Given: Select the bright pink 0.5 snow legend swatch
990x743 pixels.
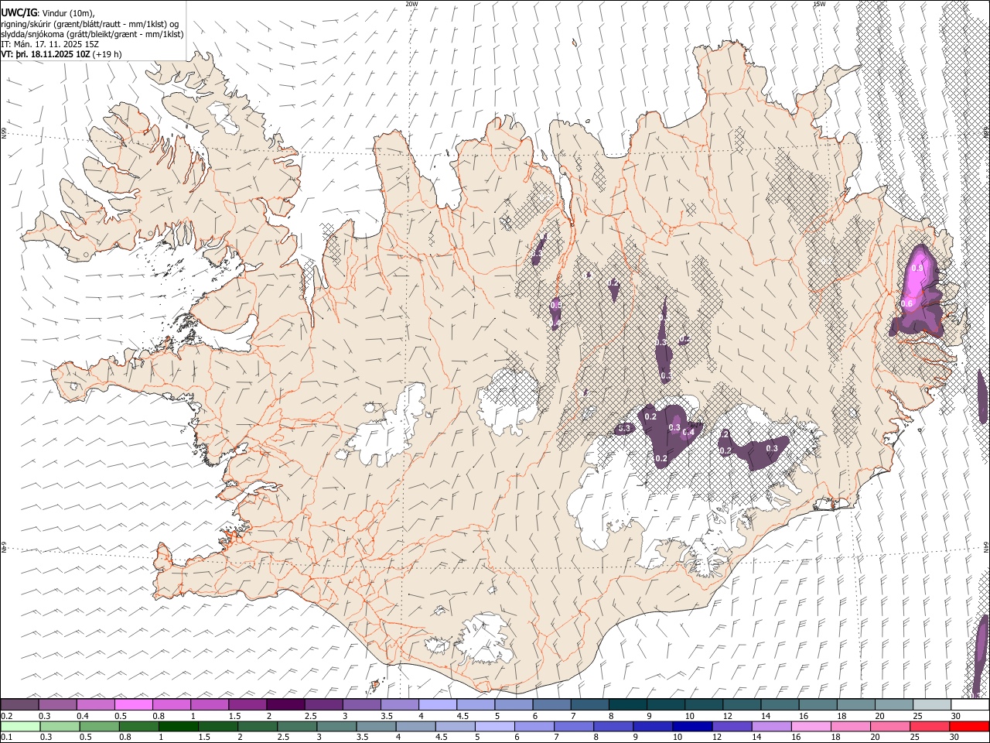Looking at the screenshot, I should pos(134,704).
